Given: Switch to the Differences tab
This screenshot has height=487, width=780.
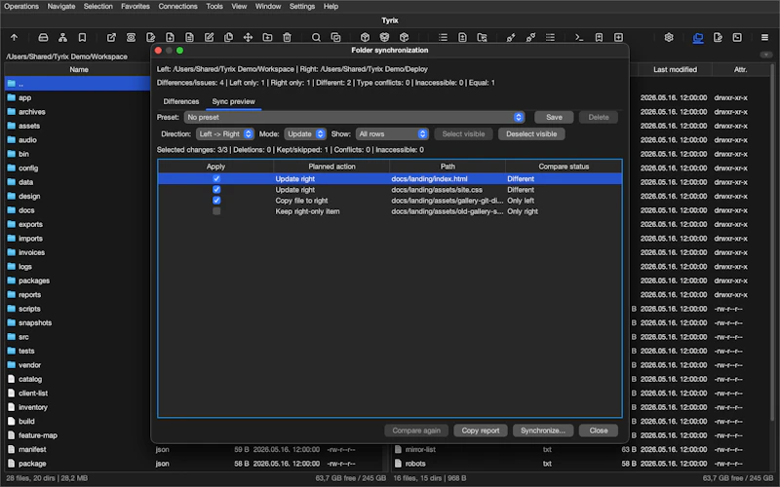Looking at the screenshot, I should coord(181,101).
